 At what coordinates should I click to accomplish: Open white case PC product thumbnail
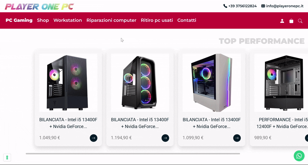(212, 83)
